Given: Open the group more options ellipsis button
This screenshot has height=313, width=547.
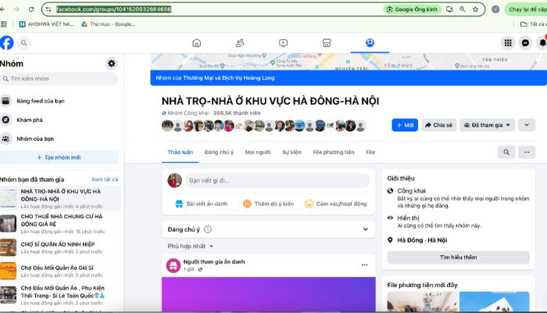Looking at the screenshot, I should click(x=527, y=153).
